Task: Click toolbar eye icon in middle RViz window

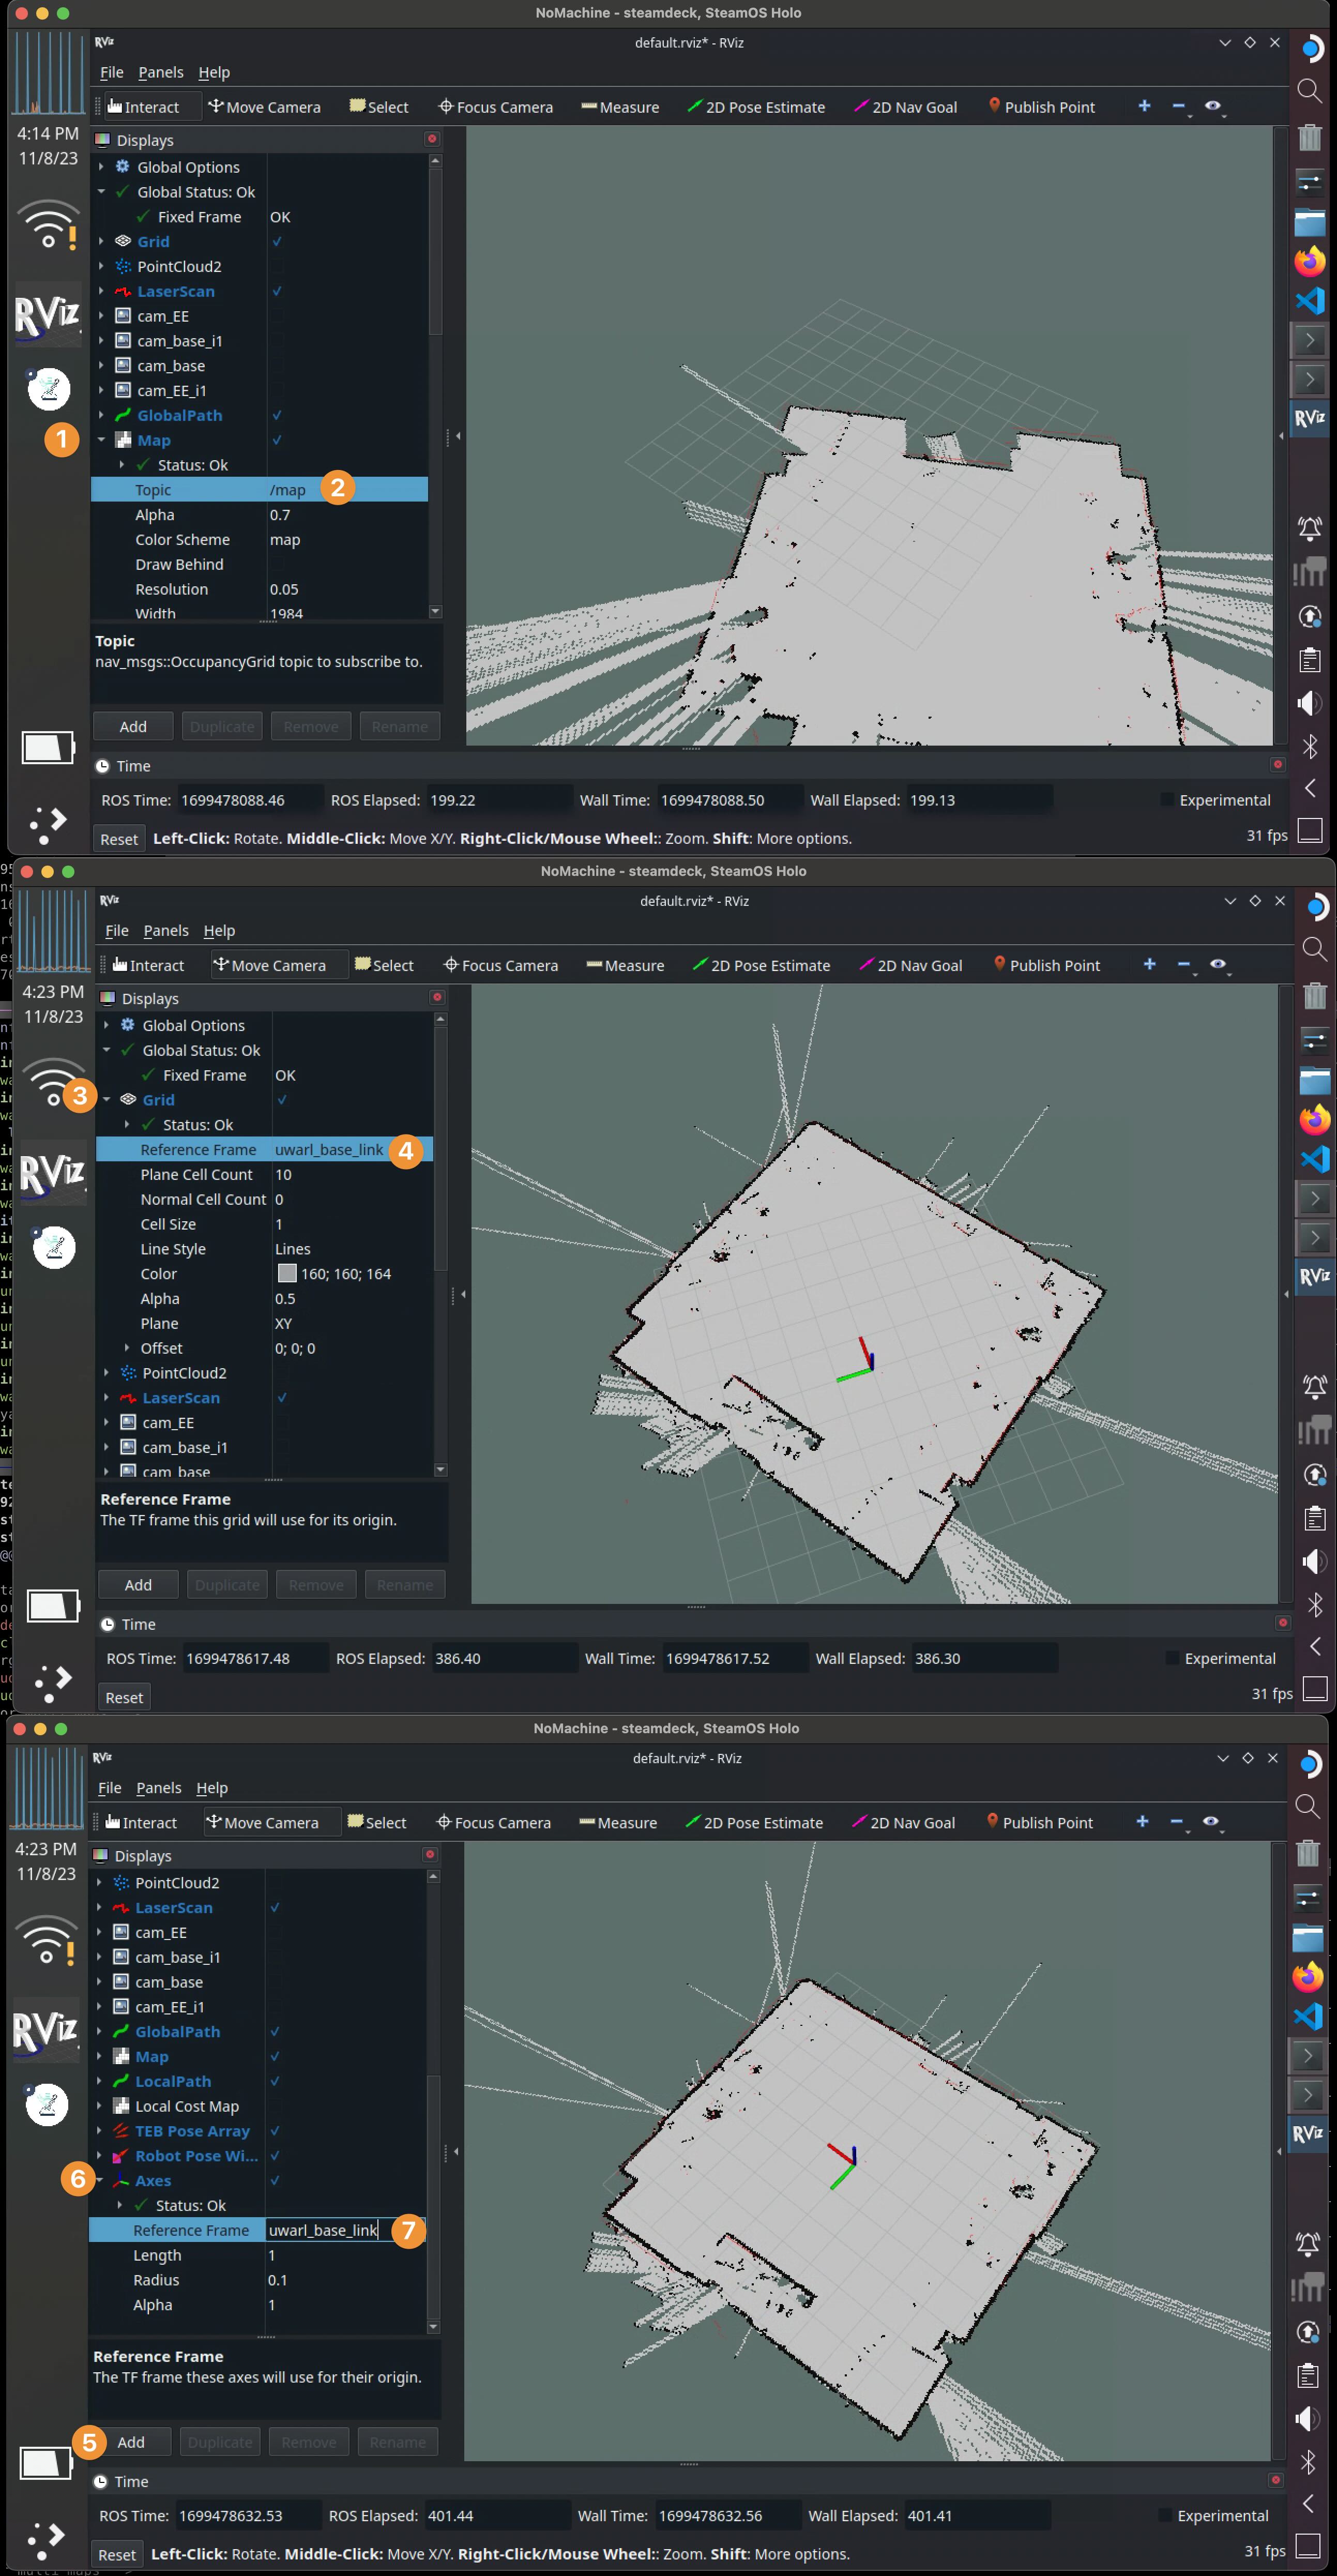Action: 1217,964
